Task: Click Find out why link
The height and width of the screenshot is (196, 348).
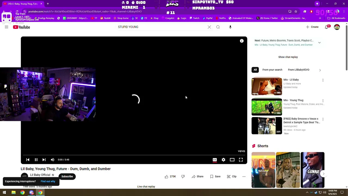Action: tap(48, 181)
